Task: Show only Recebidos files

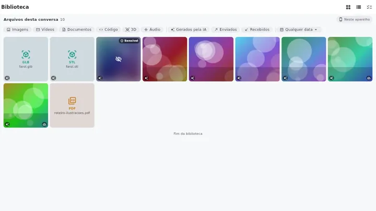Action: [x=257, y=29]
